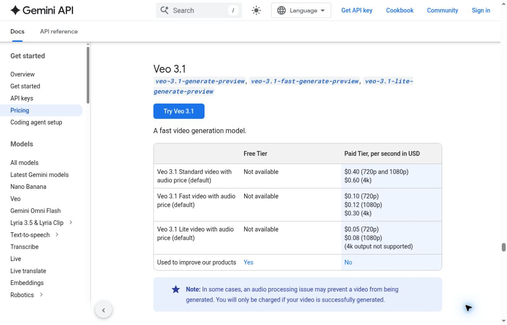The height and width of the screenshot is (325, 507).
Task: Open Live in the sidebar
Action: pyautogui.click(x=16, y=259)
